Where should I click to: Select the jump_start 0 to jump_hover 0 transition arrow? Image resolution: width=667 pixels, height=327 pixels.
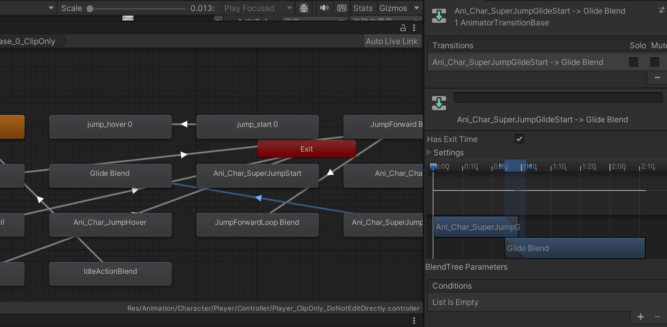tap(184, 124)
